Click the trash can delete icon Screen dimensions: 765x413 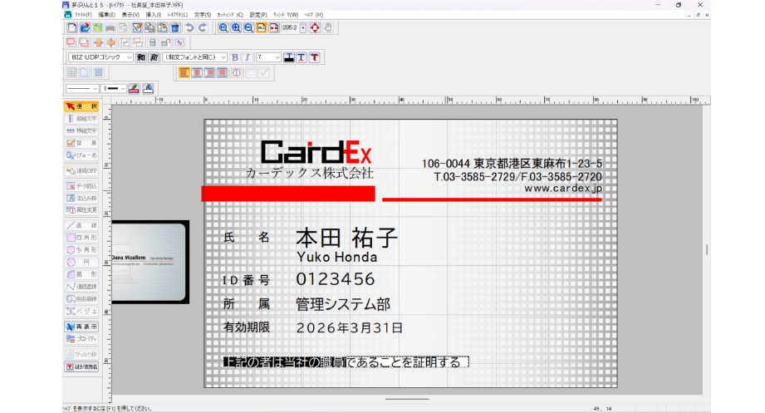[x=174, y=27]
